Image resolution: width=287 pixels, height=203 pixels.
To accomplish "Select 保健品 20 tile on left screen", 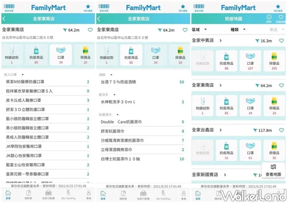I will click(85, 55).
